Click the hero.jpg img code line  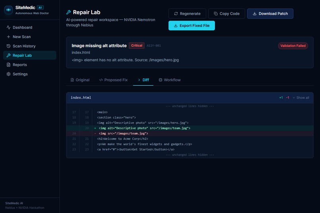[x=190, y=123]
